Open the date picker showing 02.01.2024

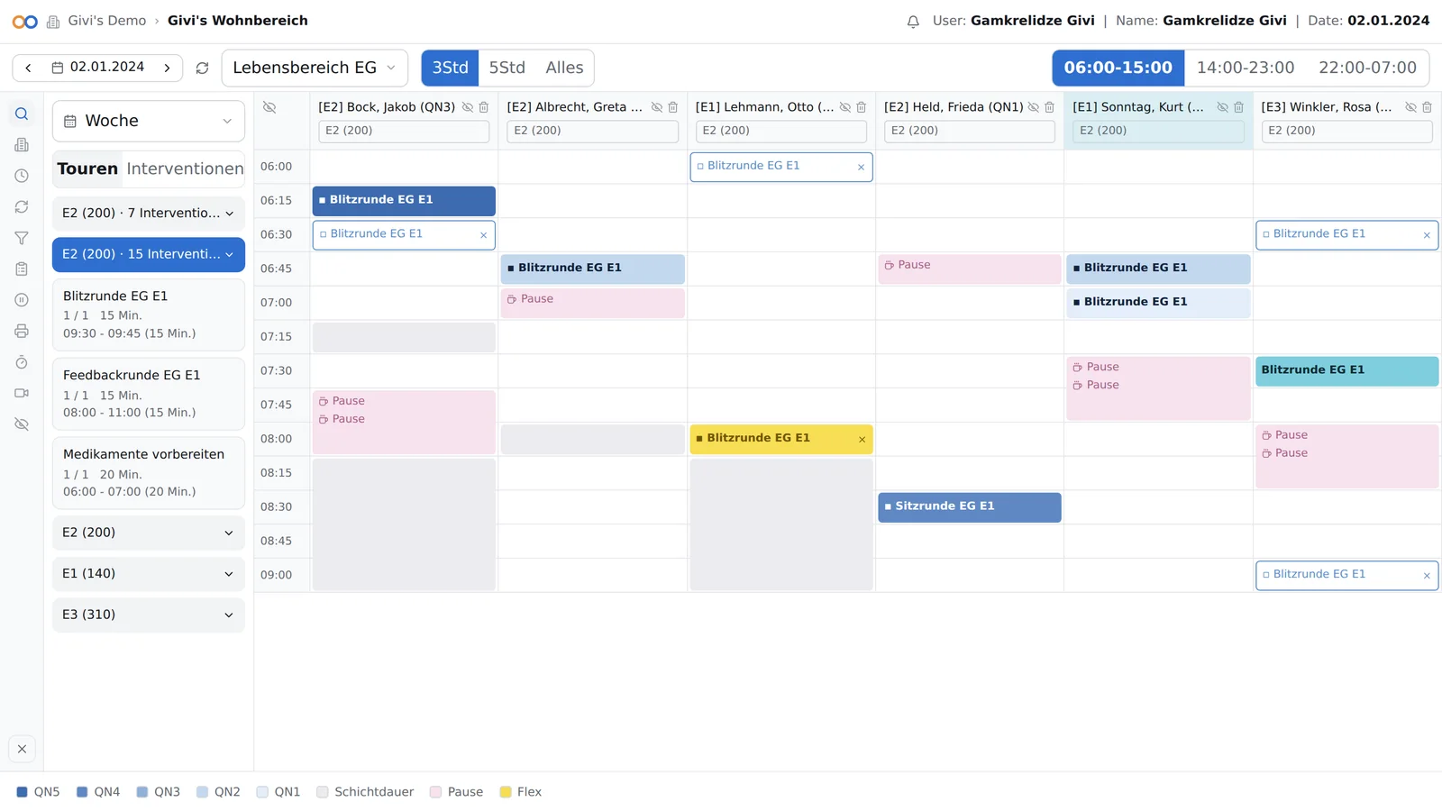(98, 68)
